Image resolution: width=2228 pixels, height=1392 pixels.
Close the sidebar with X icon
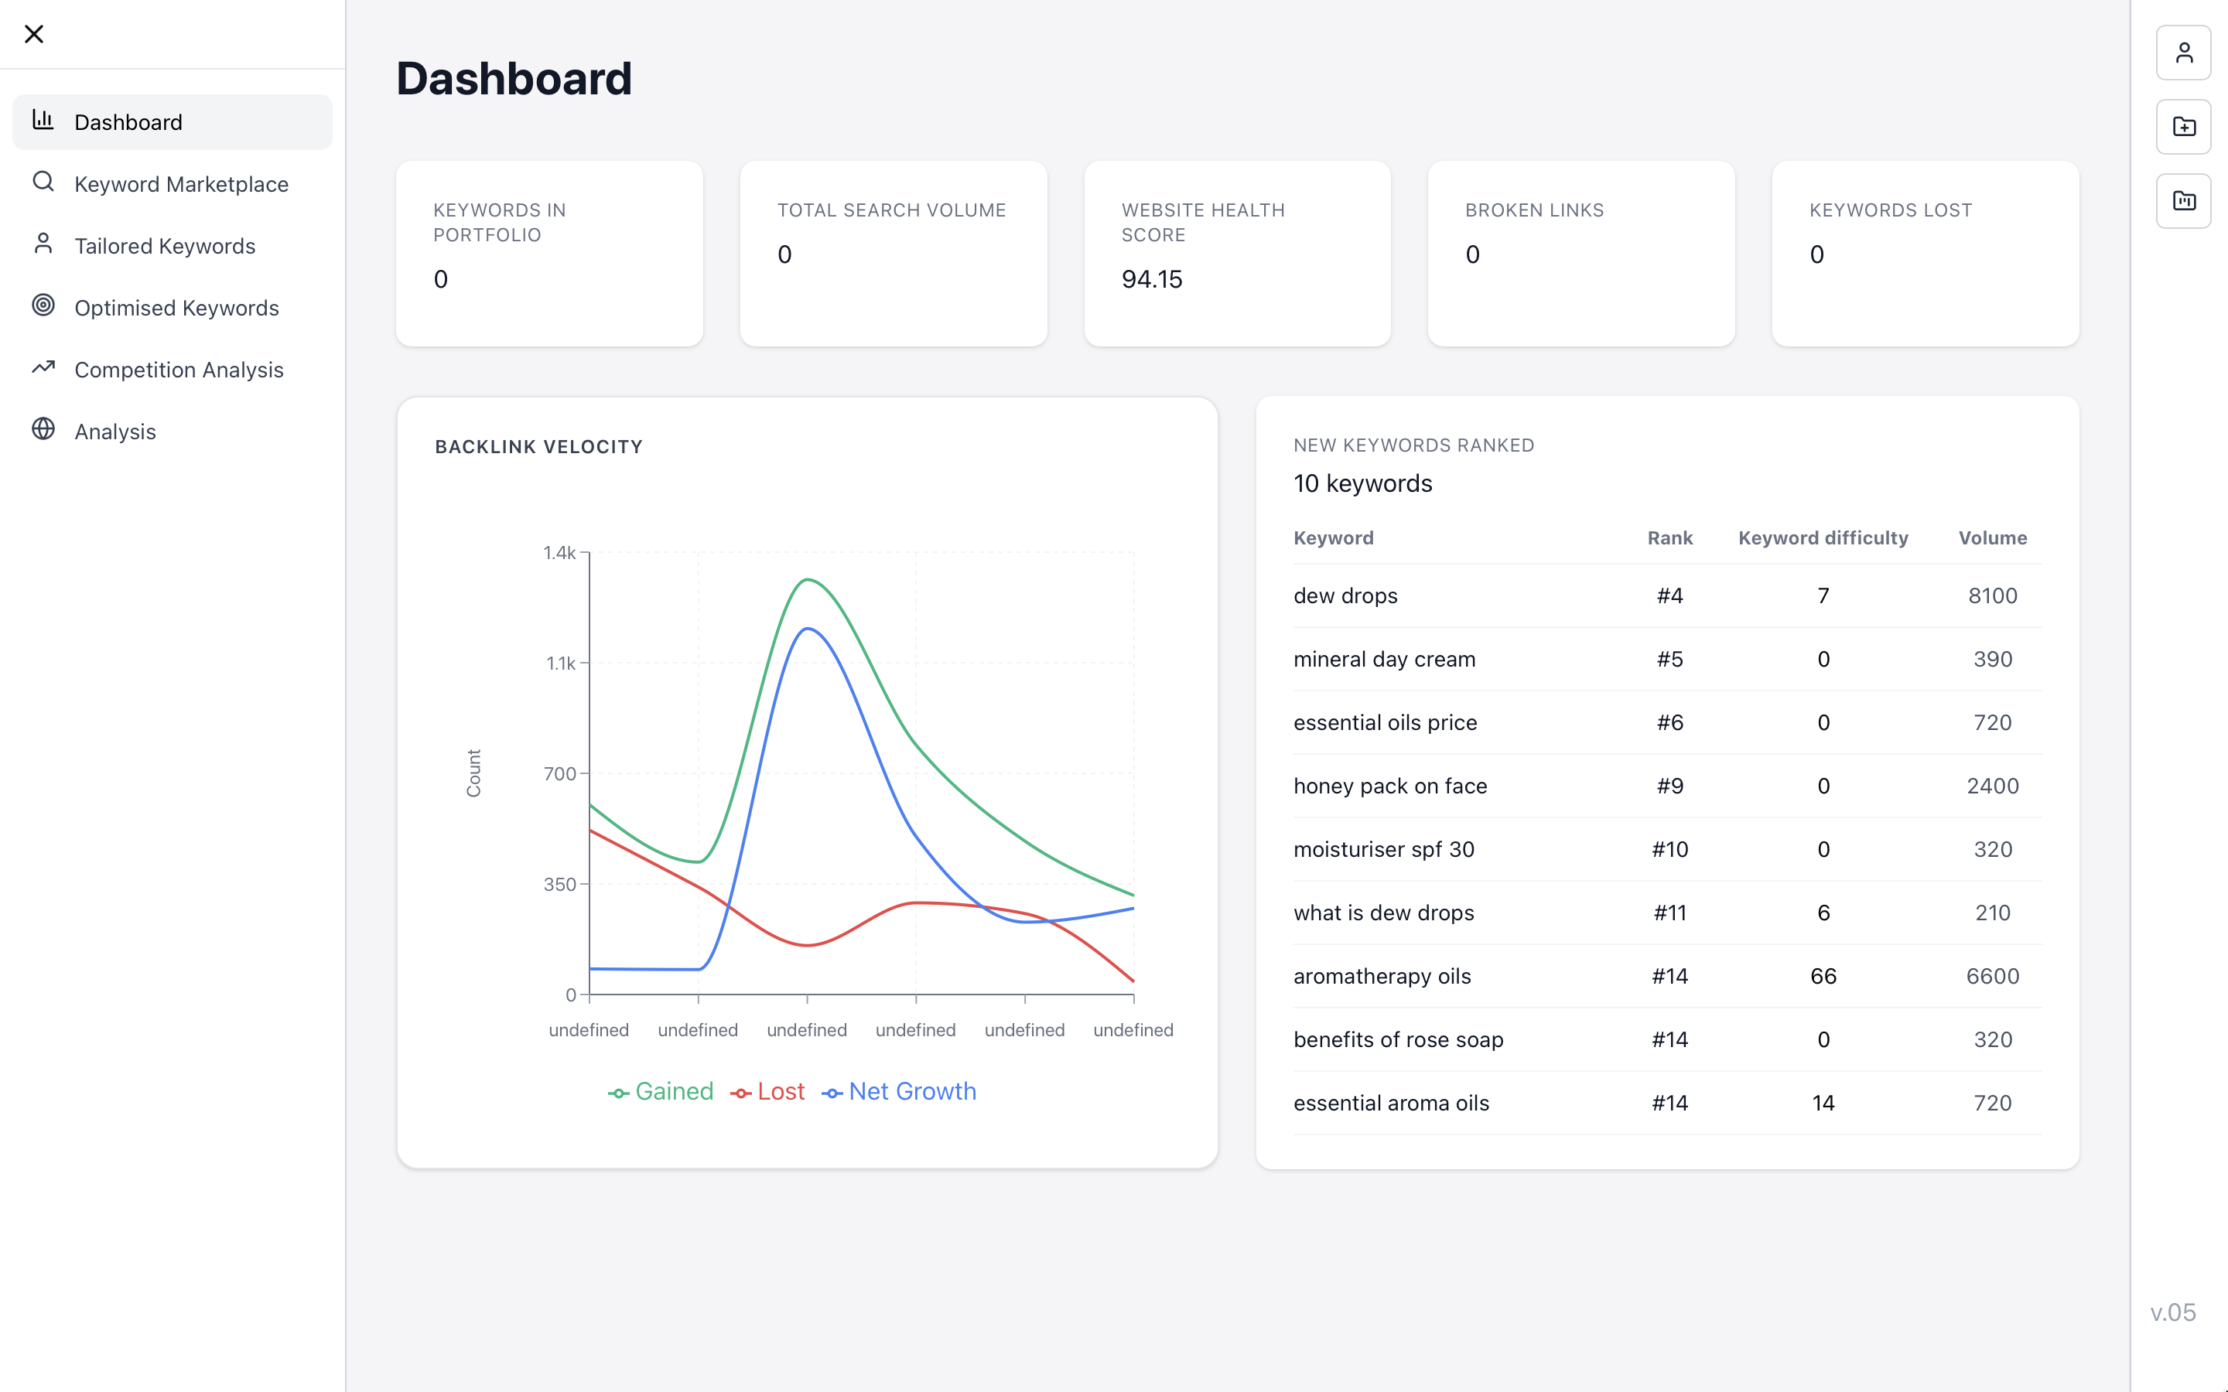point(34,34)
